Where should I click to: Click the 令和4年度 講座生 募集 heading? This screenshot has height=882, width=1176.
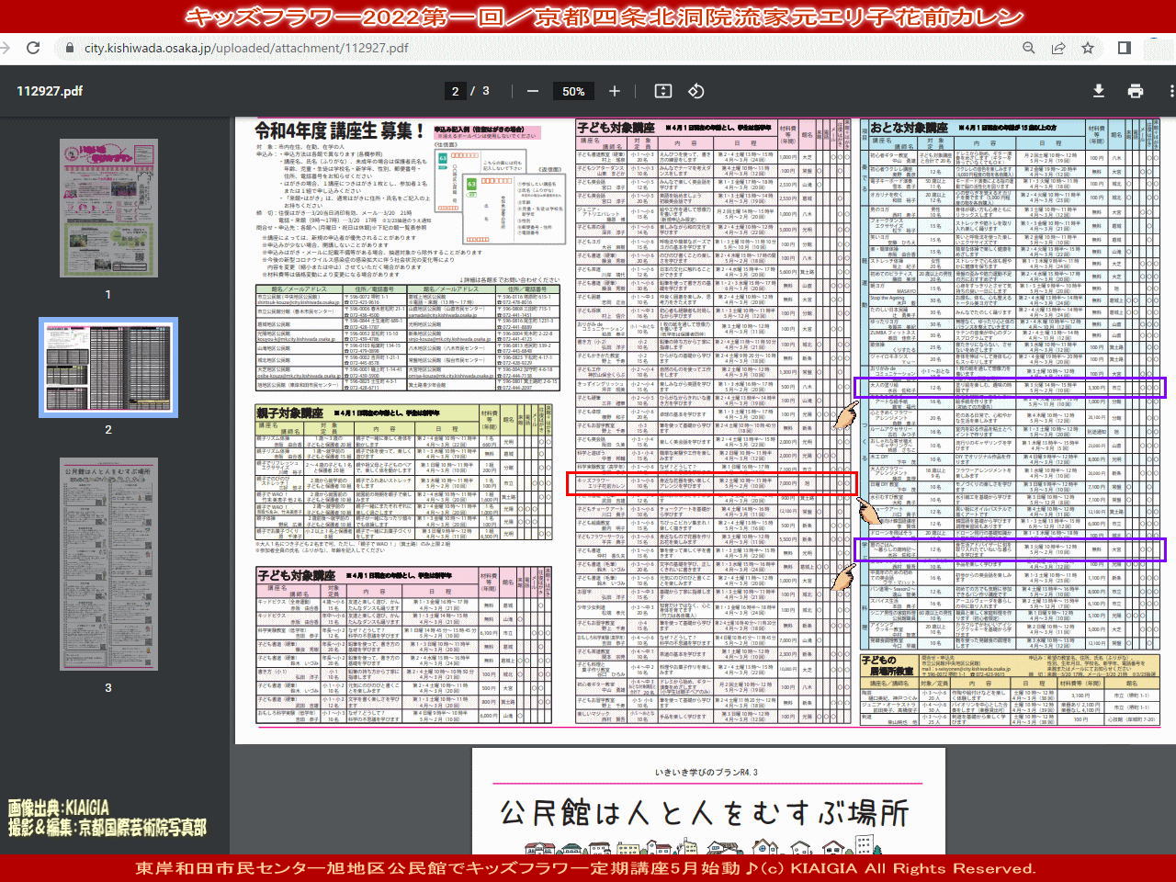[339, 131]
